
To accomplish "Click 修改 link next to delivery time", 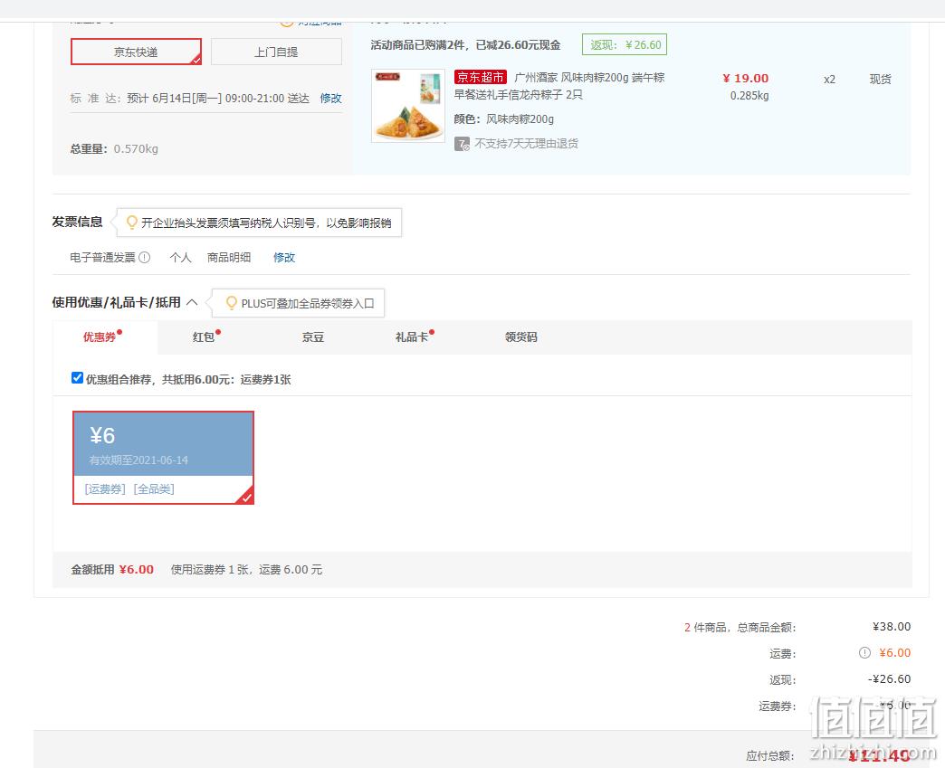I will [331, 99].
